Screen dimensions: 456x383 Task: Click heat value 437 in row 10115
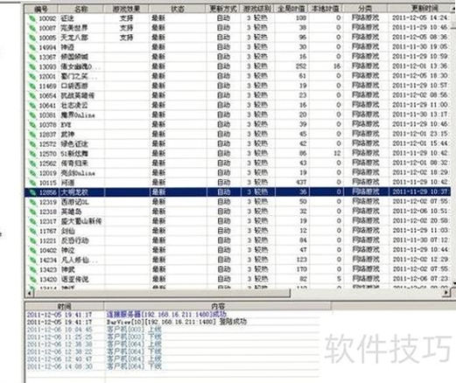(301, 183)
